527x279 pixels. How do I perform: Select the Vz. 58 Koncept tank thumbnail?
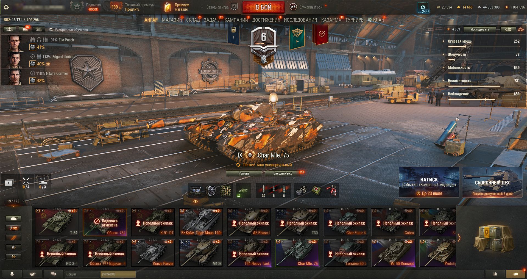click(393, 253)
